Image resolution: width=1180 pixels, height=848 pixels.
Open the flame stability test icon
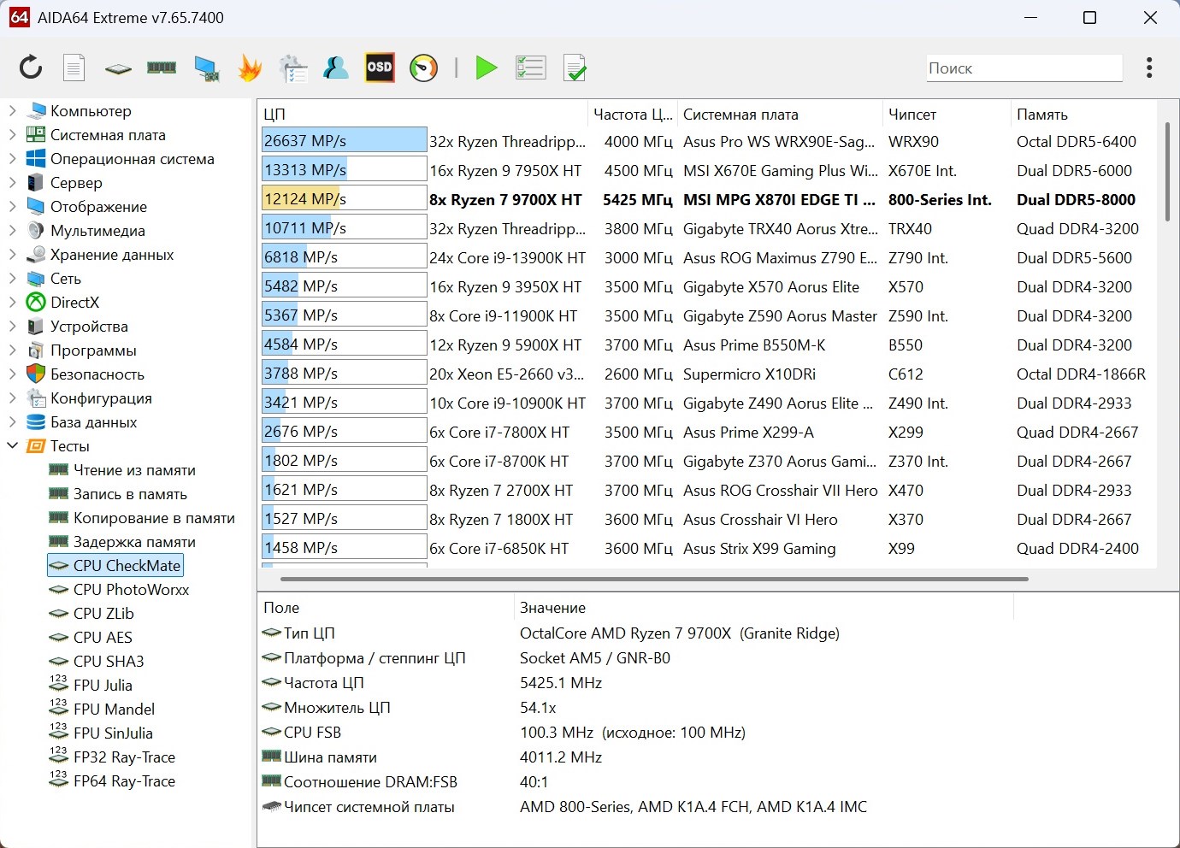click(x=250, y=68)
